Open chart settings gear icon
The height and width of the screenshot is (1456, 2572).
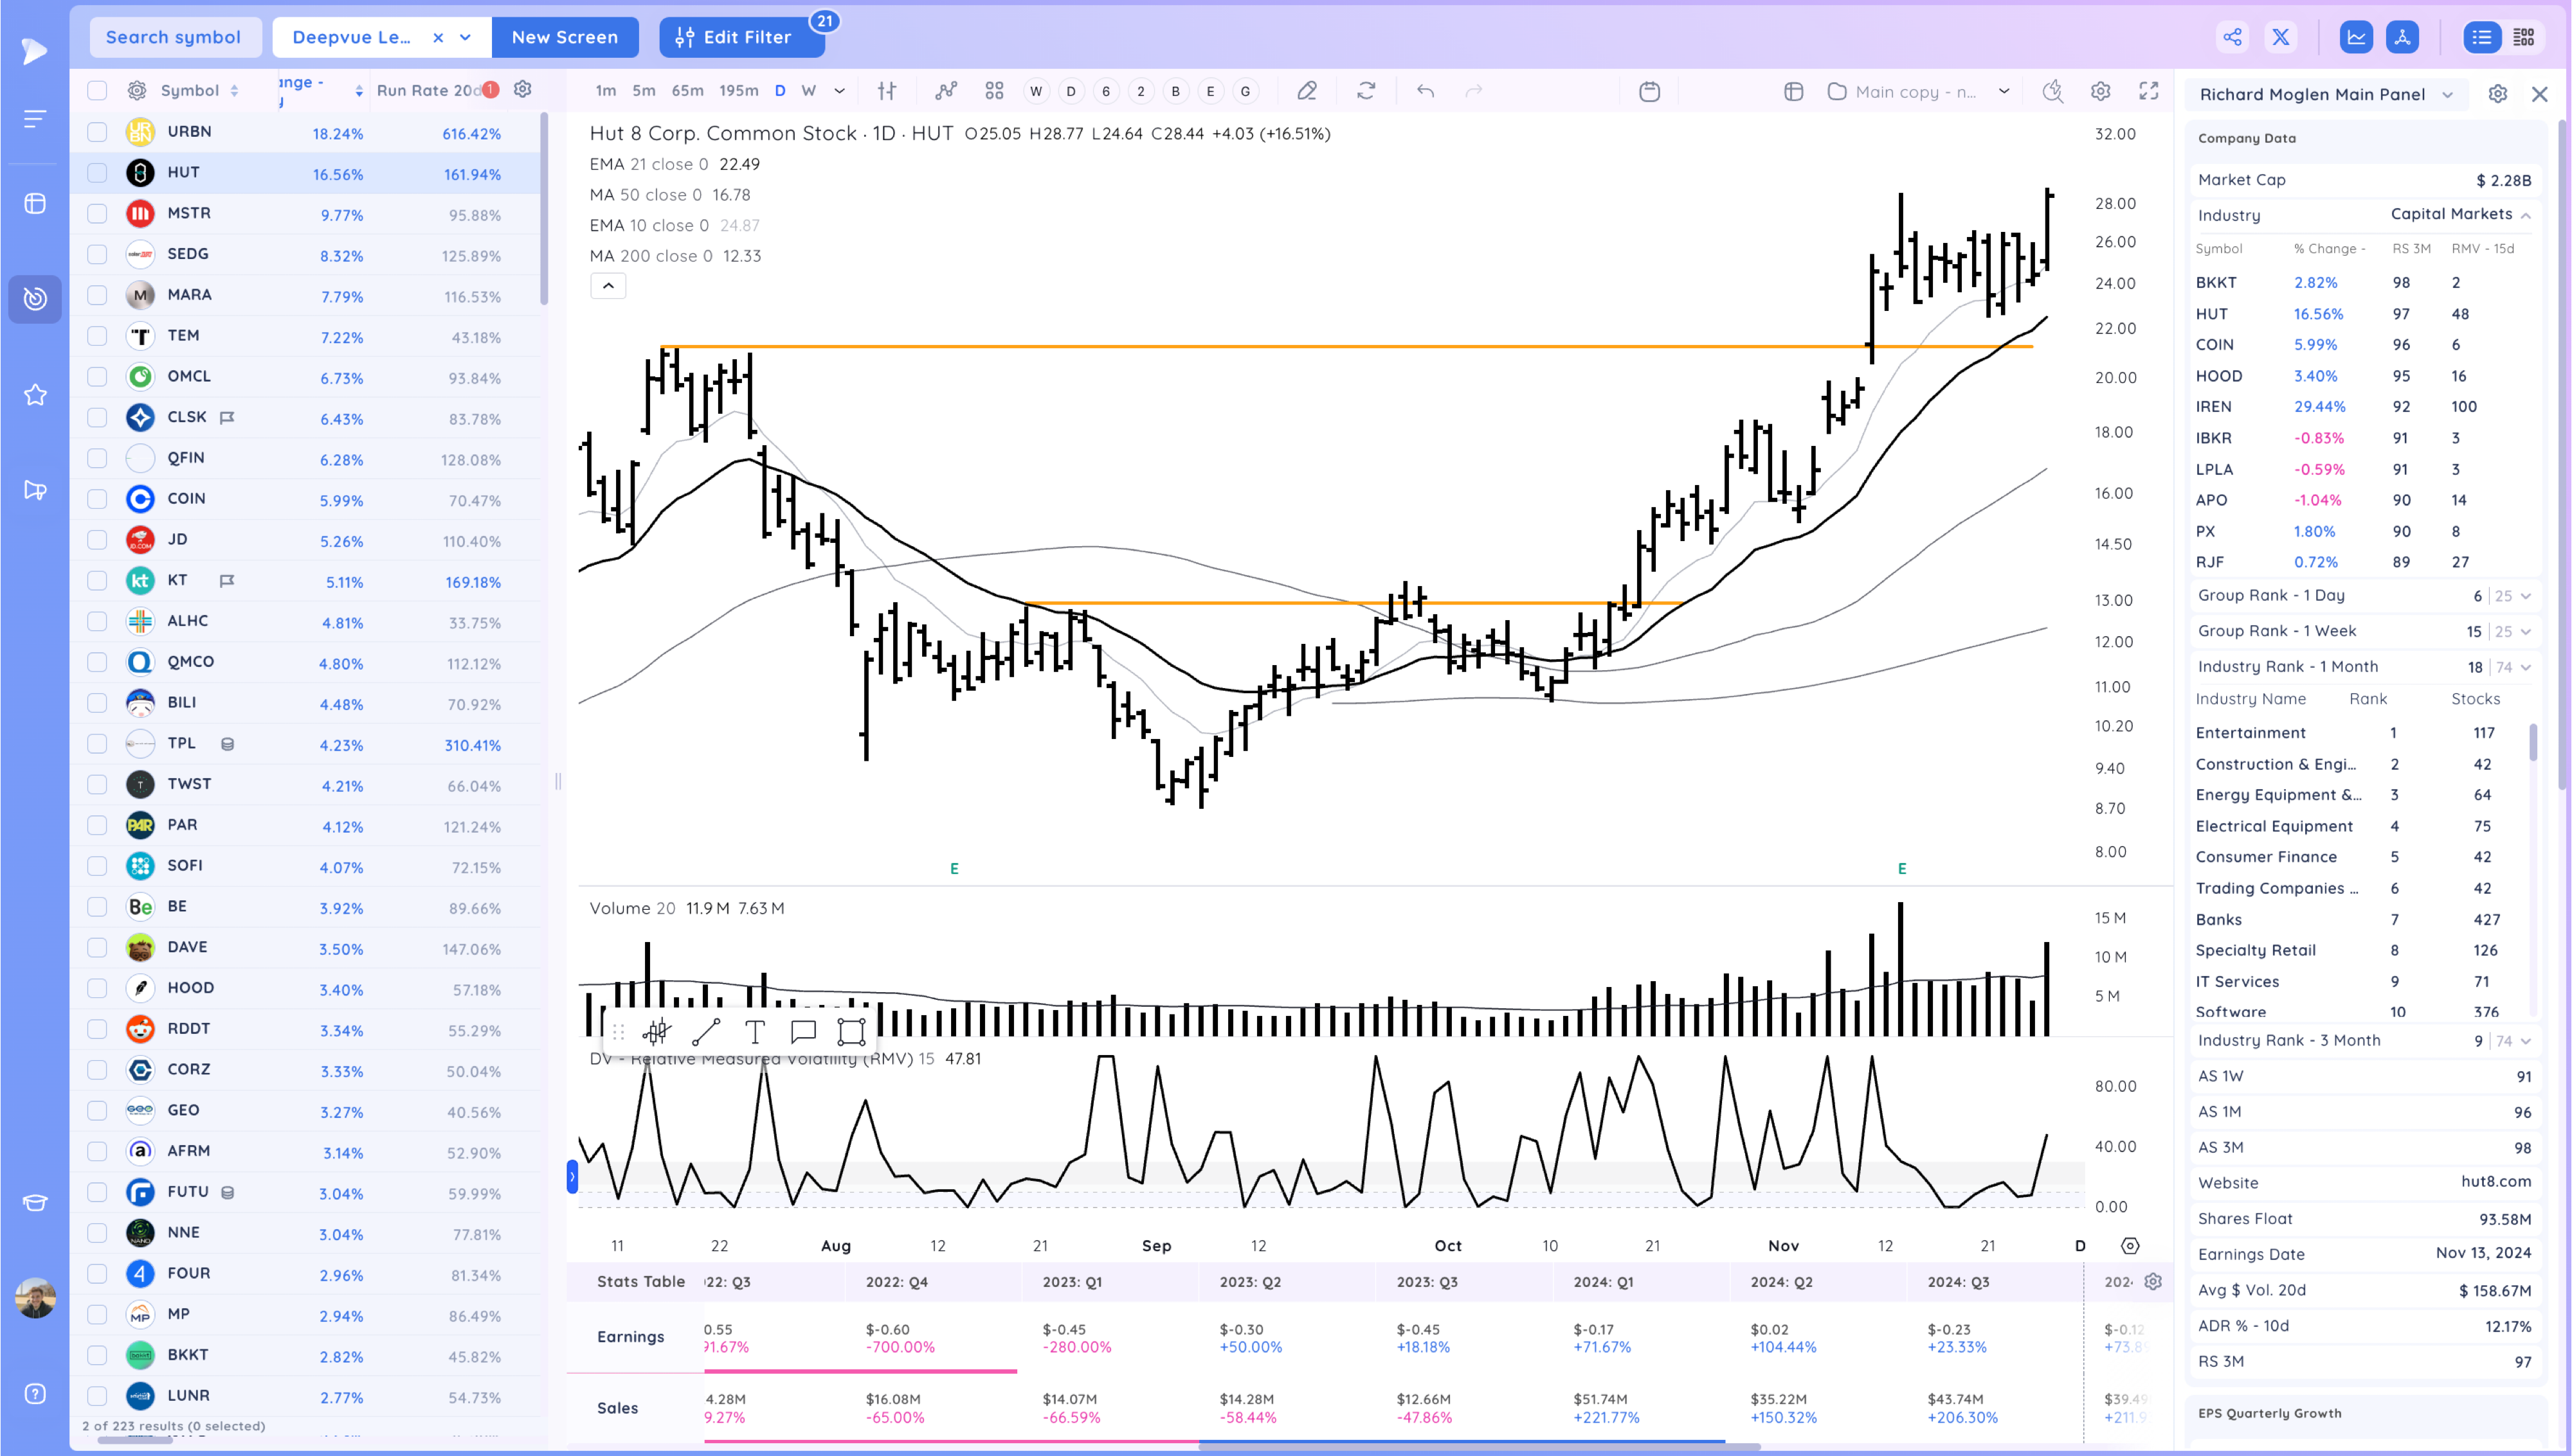pos(2100,91)
